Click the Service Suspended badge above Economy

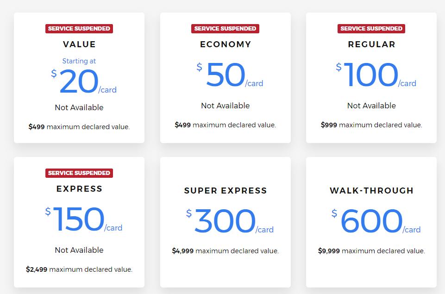225,29
